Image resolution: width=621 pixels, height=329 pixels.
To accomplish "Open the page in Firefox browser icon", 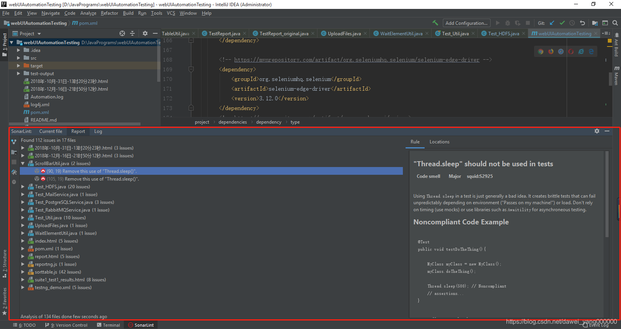I will point(551,52).
